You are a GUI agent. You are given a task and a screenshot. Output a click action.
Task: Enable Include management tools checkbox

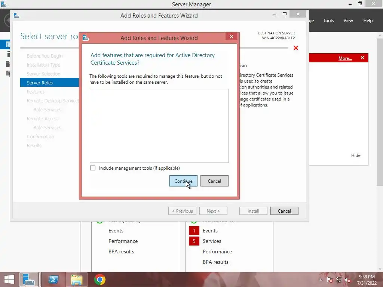[93, 168]
